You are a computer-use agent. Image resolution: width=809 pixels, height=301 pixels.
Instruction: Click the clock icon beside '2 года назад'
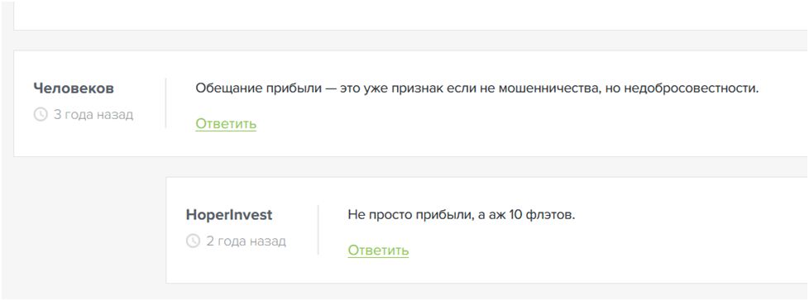coord(193,241)
